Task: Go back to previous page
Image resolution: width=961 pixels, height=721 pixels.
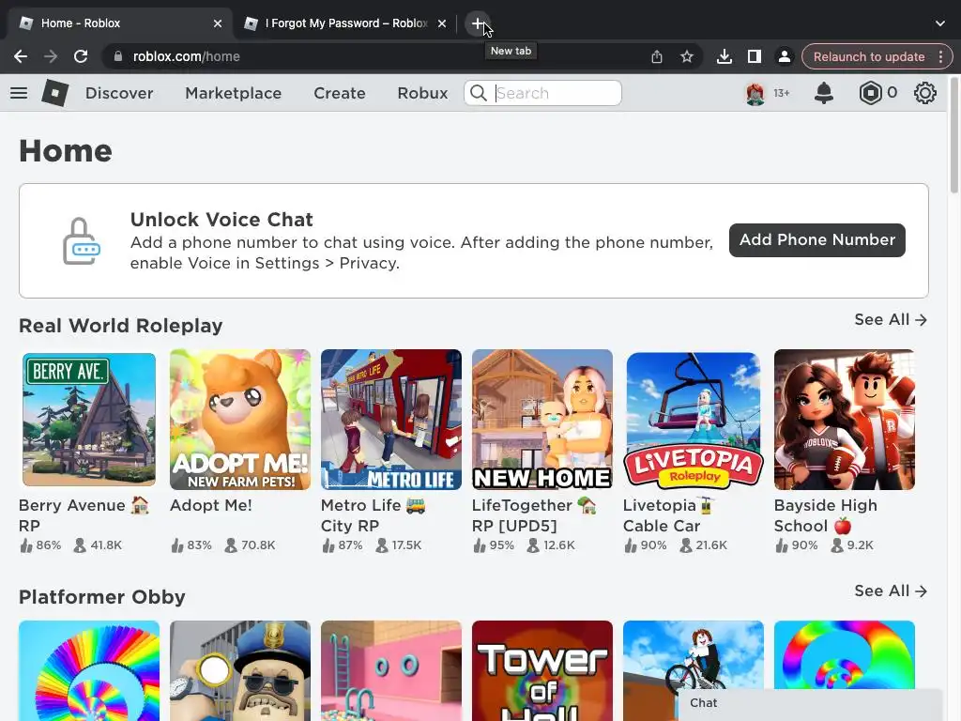Action: (21, 56)
